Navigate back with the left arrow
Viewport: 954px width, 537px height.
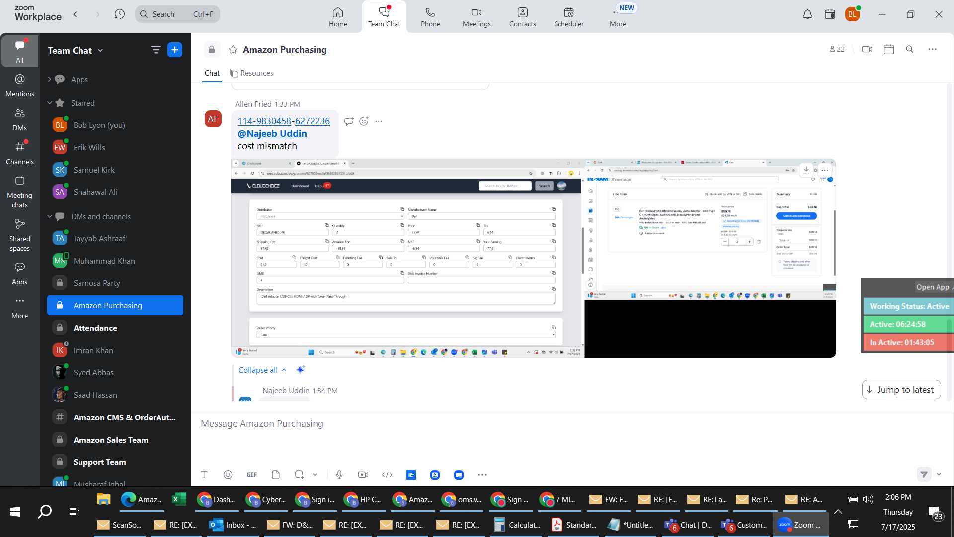(x=75, y=14)
